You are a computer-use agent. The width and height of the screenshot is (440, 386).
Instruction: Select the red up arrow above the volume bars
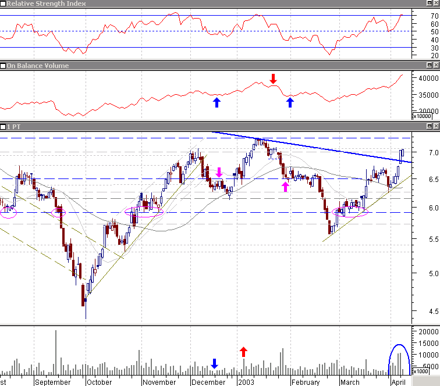[243, 352]
